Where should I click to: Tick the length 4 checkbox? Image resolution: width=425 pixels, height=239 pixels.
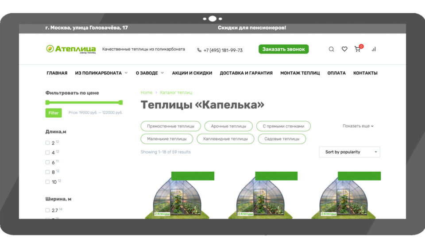tap(47, 153)
